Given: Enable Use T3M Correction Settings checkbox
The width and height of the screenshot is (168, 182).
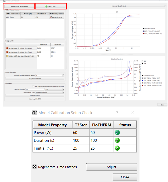Looking at the screenshot, I should pos(33,86).
